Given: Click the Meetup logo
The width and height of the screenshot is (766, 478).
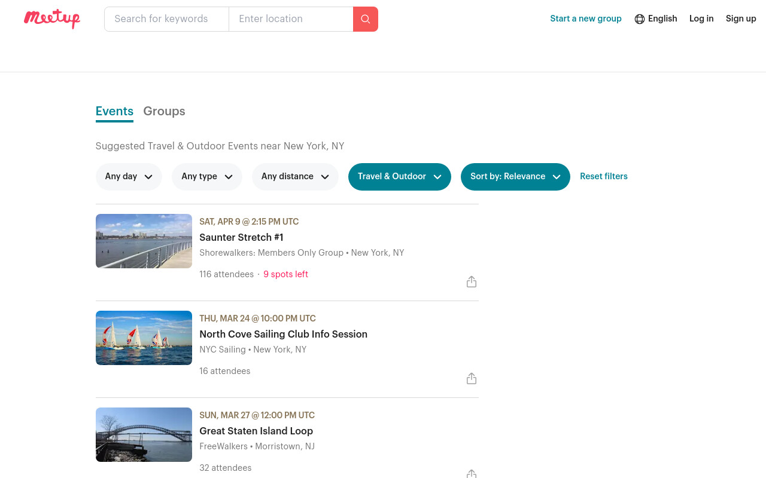Looking at the screenshot, I should tap(52, 19).
